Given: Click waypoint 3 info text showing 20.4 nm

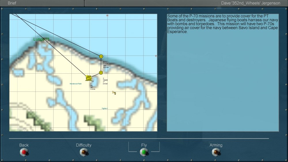Looking at the screenshot, I should 106,64.
